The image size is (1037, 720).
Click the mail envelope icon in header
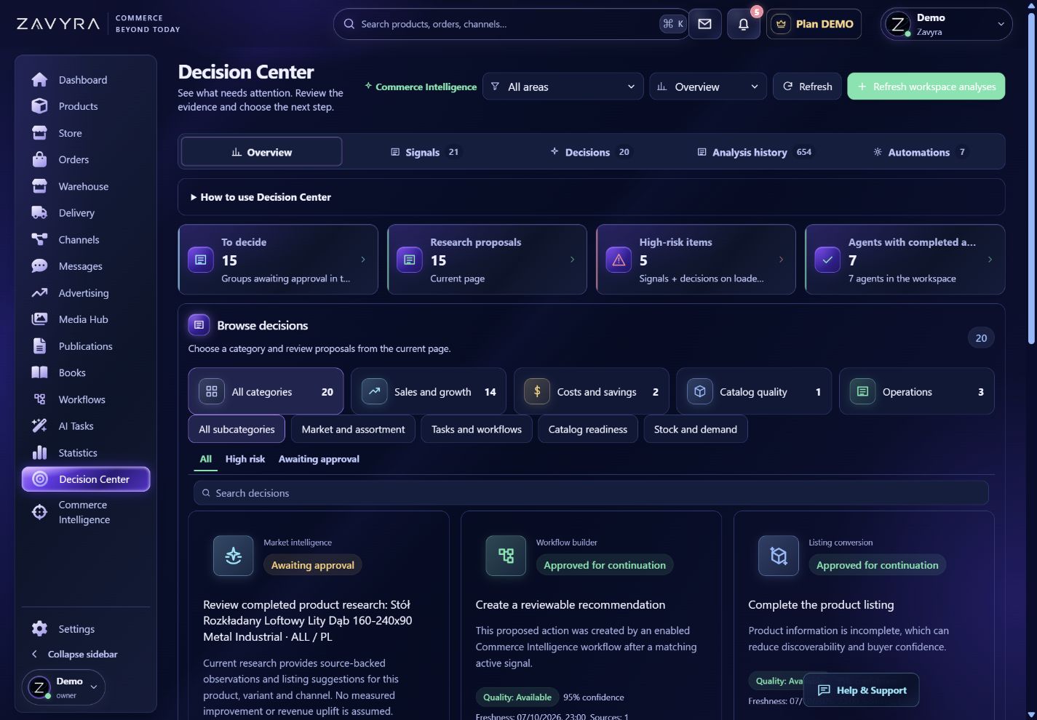tap(704, 24)
